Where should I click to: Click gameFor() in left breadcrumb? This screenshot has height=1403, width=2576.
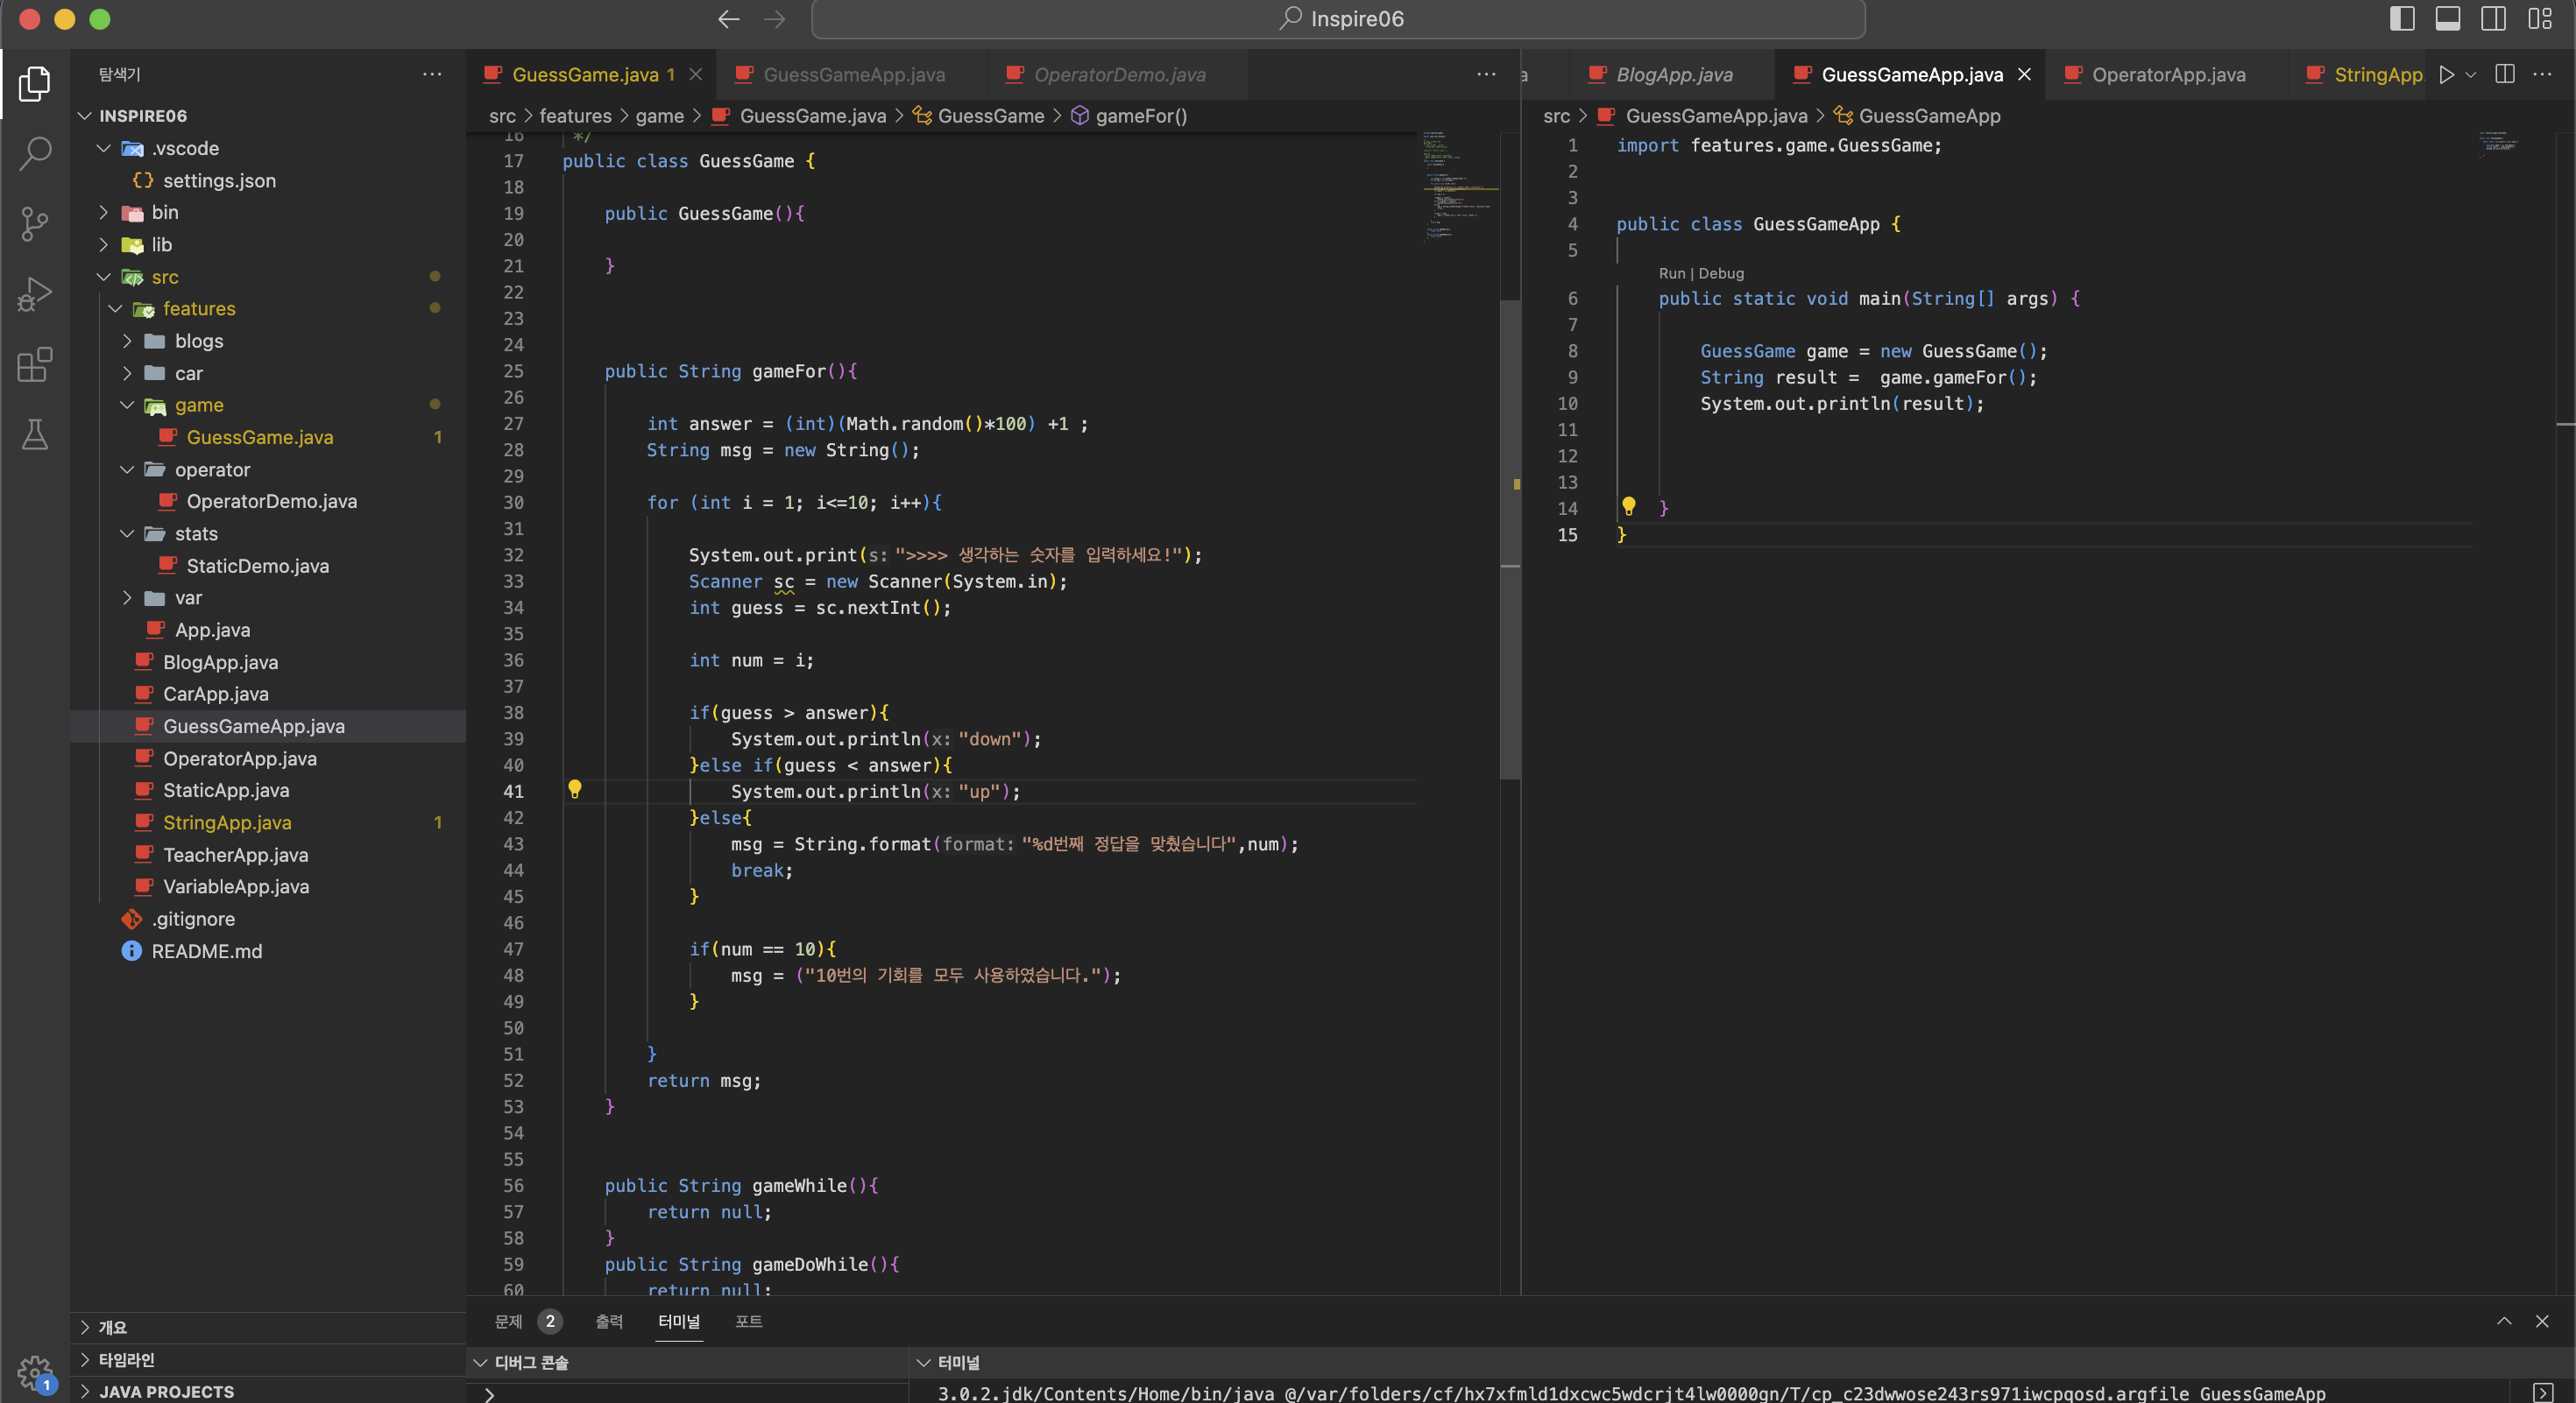coord(1129,116)
